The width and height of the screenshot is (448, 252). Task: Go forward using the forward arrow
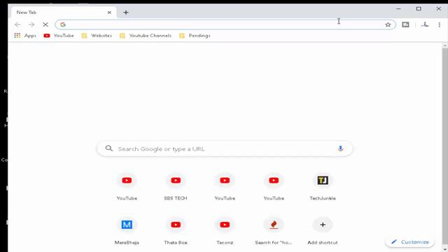tap(31, 24)
